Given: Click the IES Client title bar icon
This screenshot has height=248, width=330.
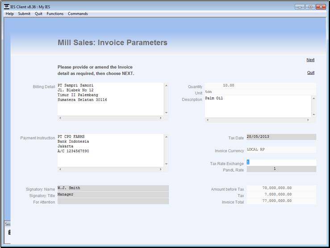Looking at the screenshot, I should (x=7, y=7).
